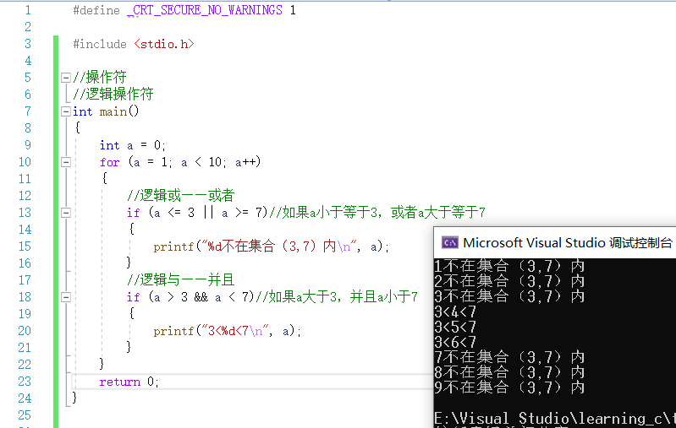Screen dimensions: 676x428
Task: Click the <stdio.h> include on line 3
Action: pos(164,44)
